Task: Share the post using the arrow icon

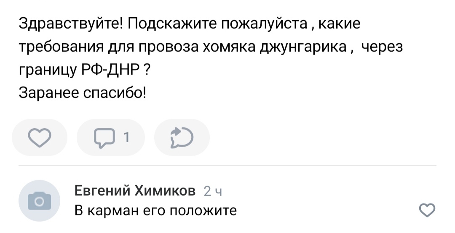Action: (x=181, y=138)
